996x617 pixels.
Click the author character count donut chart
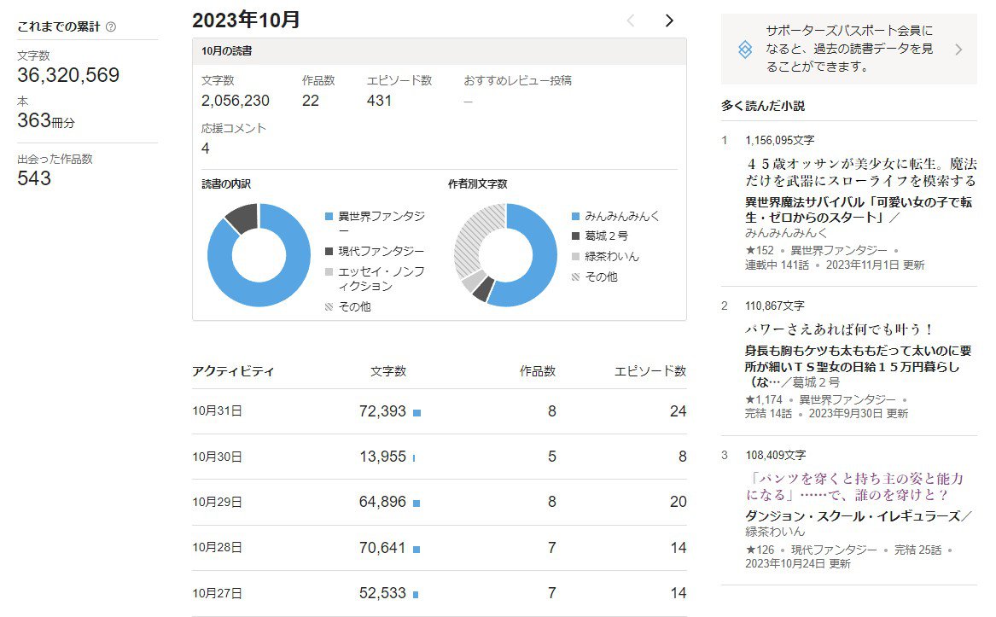point(505,255)
